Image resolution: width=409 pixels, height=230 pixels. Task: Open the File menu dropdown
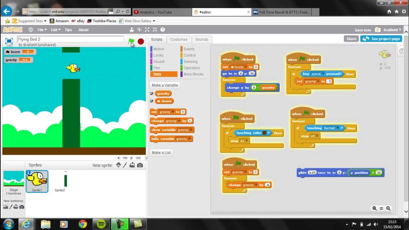coord(42,30)
